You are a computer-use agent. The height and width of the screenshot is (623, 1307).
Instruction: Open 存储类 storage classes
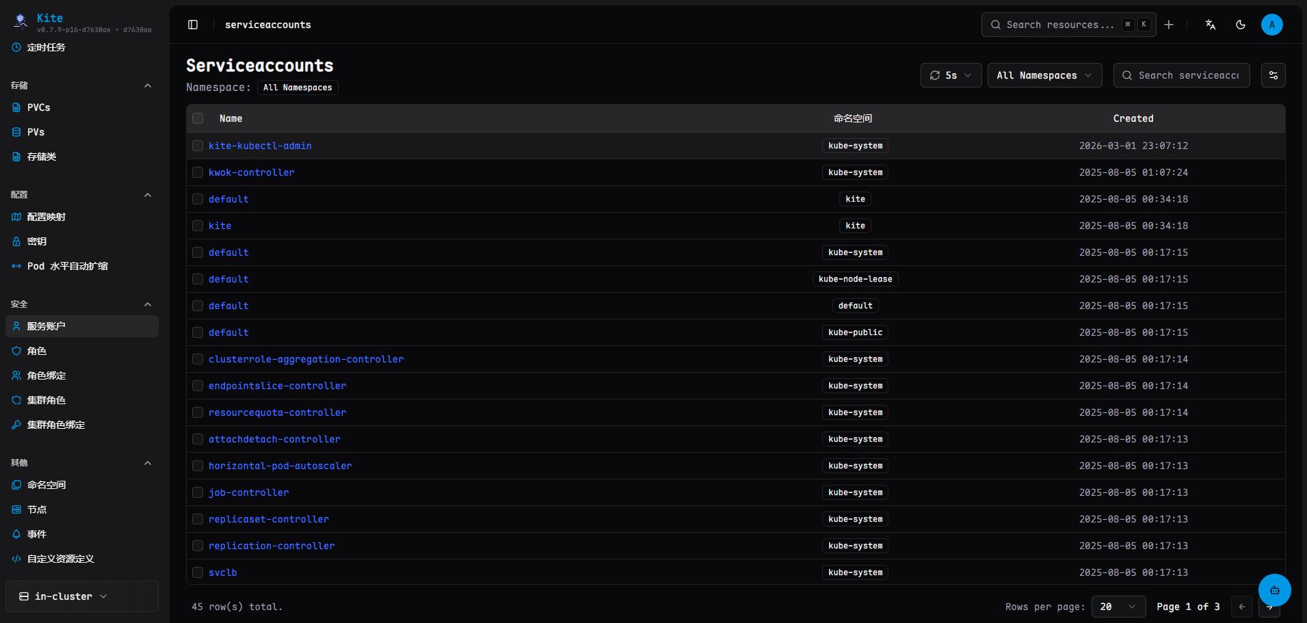tap(82, 157)
